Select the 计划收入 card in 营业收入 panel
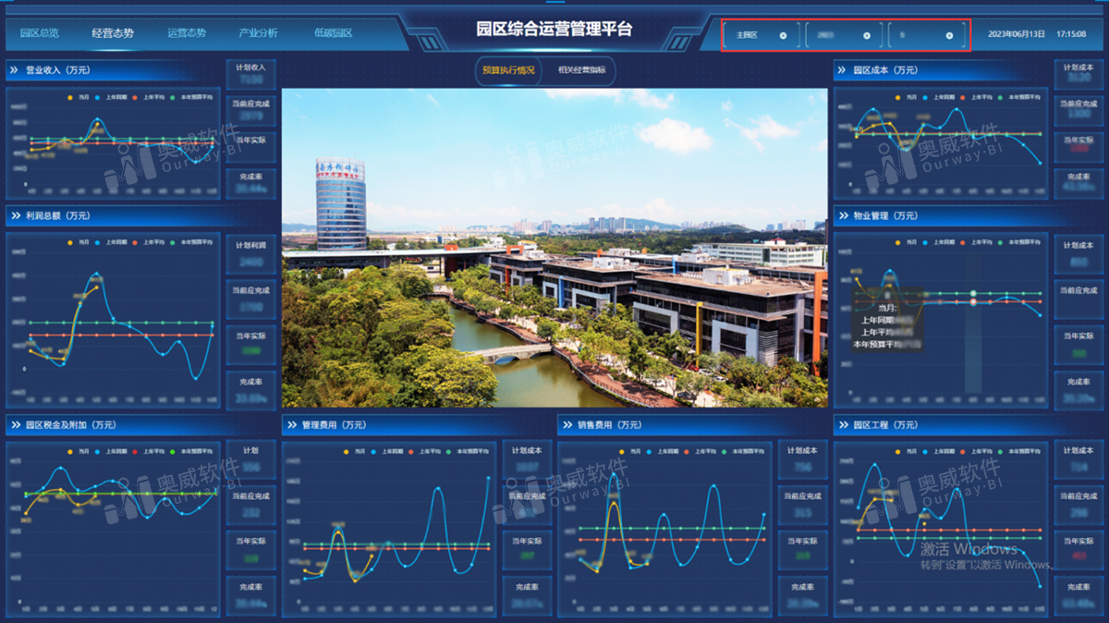The image size is (1109, 623). pyautogui.click(x=250, y=74)
